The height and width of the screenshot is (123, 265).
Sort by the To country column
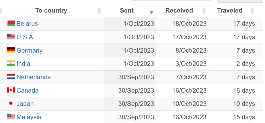(51, 11)
